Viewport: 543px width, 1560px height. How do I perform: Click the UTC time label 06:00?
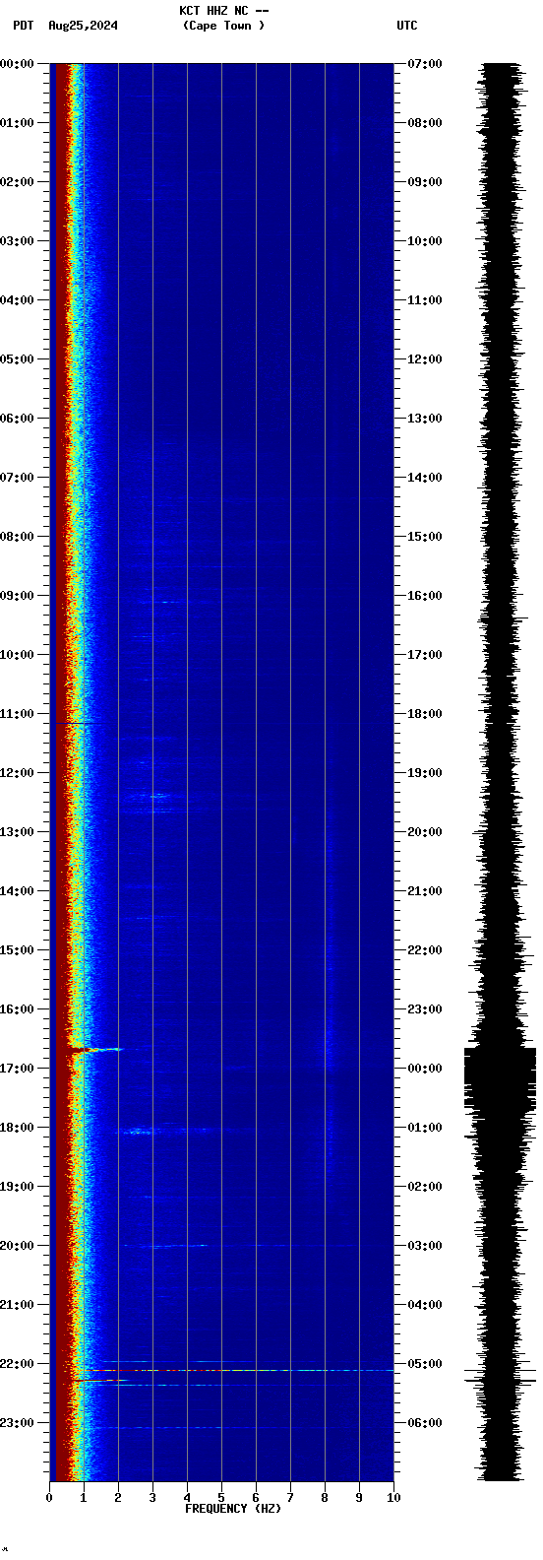coord(425,1423)
